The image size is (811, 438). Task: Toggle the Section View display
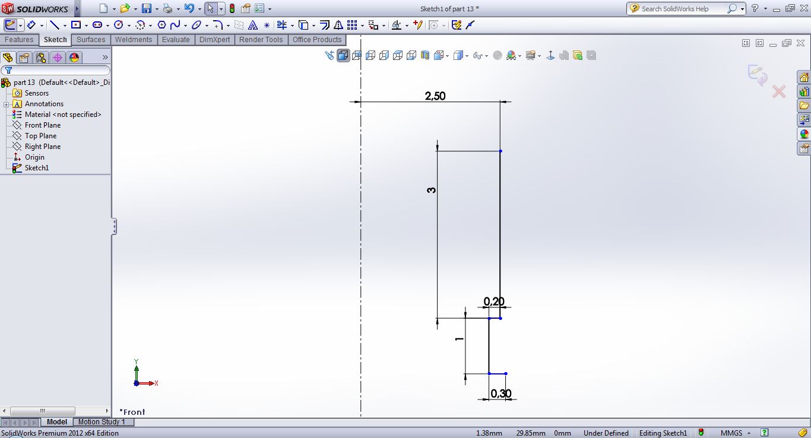425,55
